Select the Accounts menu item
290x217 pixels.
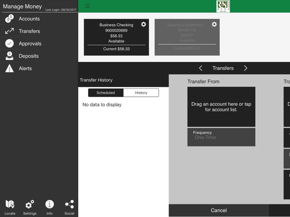39,19
